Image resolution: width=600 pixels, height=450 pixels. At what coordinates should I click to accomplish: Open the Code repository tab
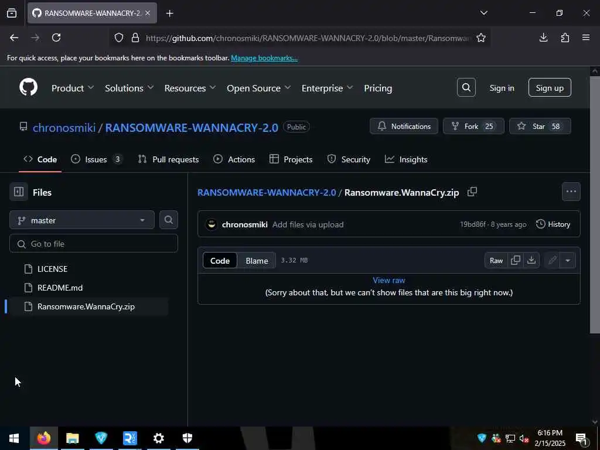point(40,159)
